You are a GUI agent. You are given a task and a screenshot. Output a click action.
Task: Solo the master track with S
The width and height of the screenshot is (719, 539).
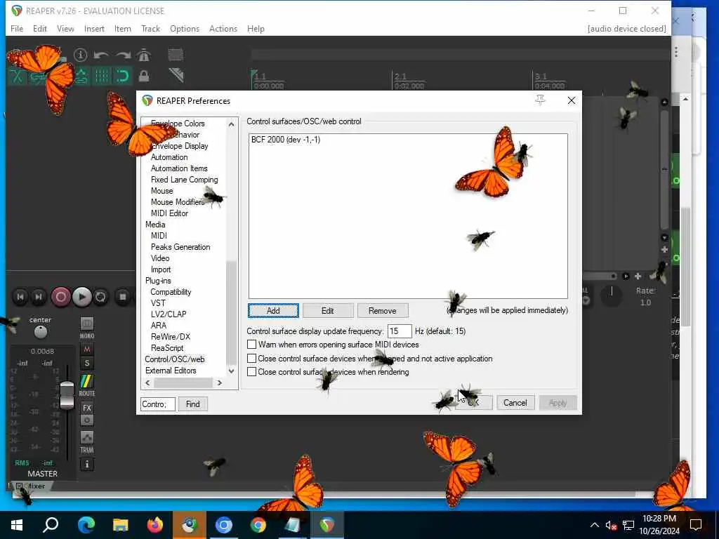86,364
